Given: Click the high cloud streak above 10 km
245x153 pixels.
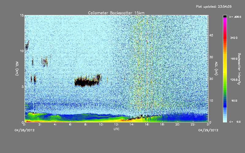Looking at the screenshot, I should (27, 45).
